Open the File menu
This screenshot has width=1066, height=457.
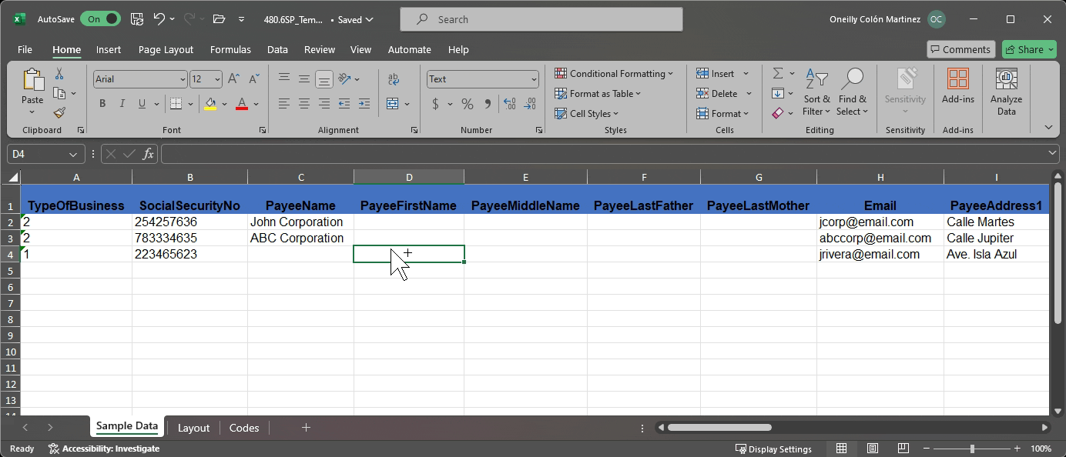[25, 49]
